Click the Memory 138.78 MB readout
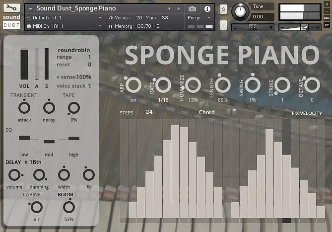 coord(137,26)
